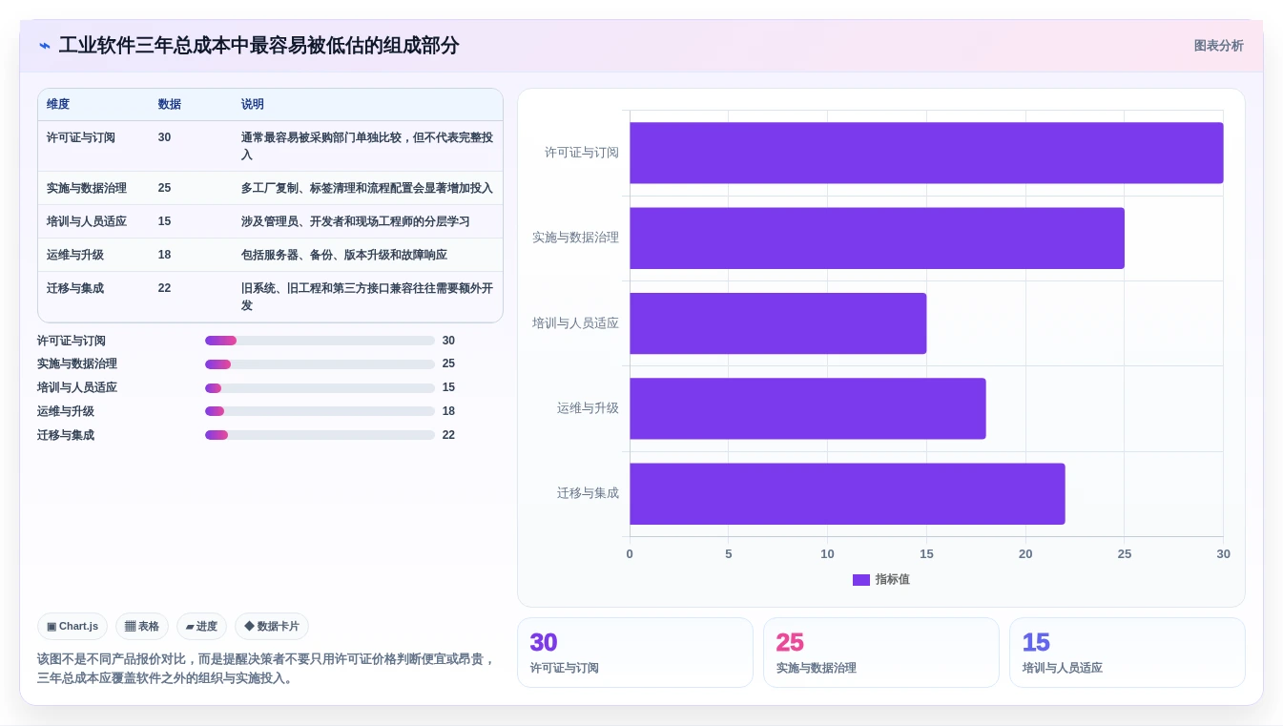Click the x-axis tick label 20
Viewport: 1283px width, 726px height.
[1025, 554]
